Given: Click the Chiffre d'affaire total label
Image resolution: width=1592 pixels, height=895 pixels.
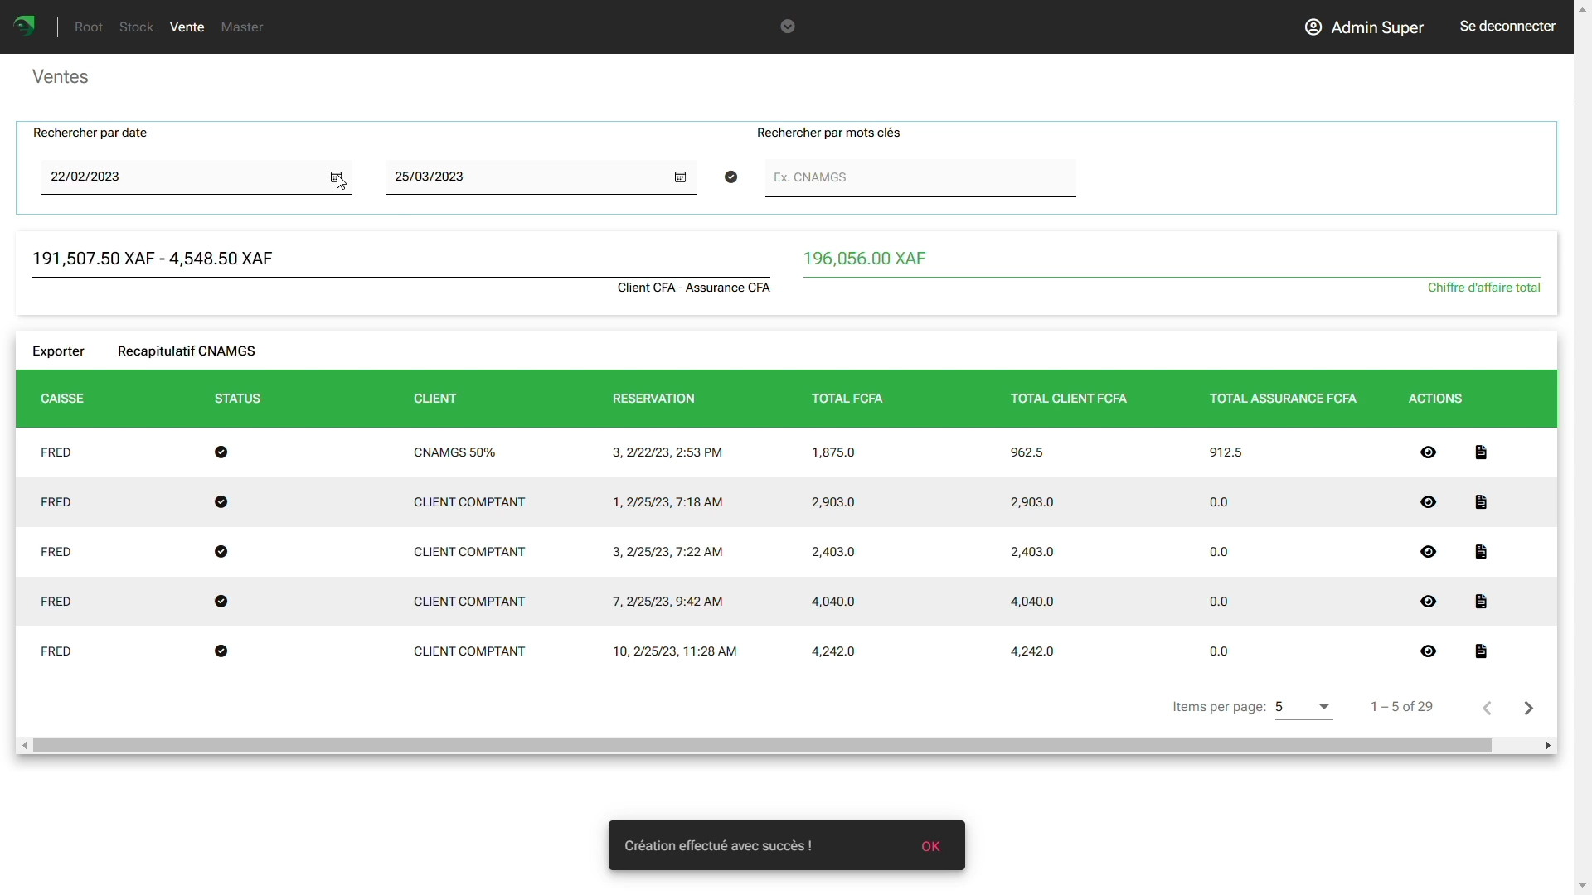Looking at the screenshot, I should point(1484,288).
